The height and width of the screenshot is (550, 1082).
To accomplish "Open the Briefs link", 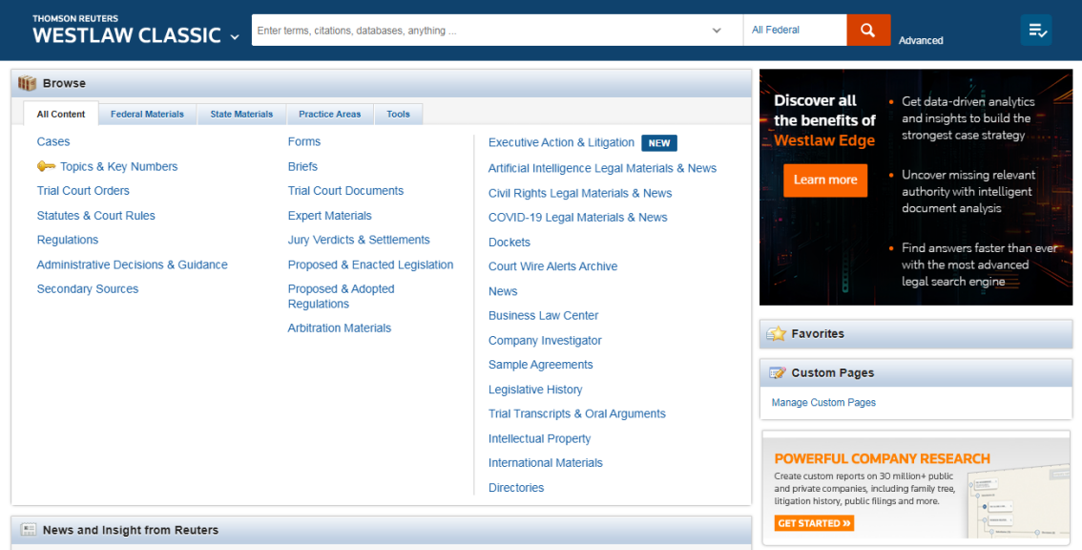I will pyautogui.click(x=302, y=166).
